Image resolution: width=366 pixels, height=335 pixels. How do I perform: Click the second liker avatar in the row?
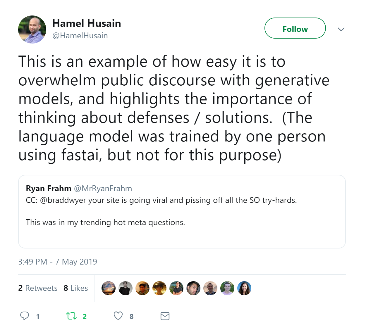126,288
